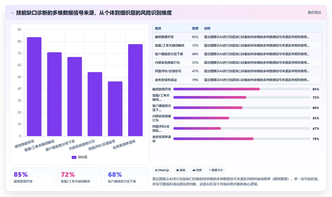Viewport: 332px width, 197px height.
Task: Open the 68% 客户满意度分项下滑 stat card
Action: point(126,177)
